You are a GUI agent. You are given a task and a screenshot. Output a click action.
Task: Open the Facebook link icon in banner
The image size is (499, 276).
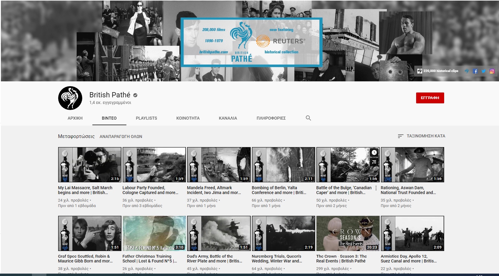pyautogui.click(x=475, y=71)
